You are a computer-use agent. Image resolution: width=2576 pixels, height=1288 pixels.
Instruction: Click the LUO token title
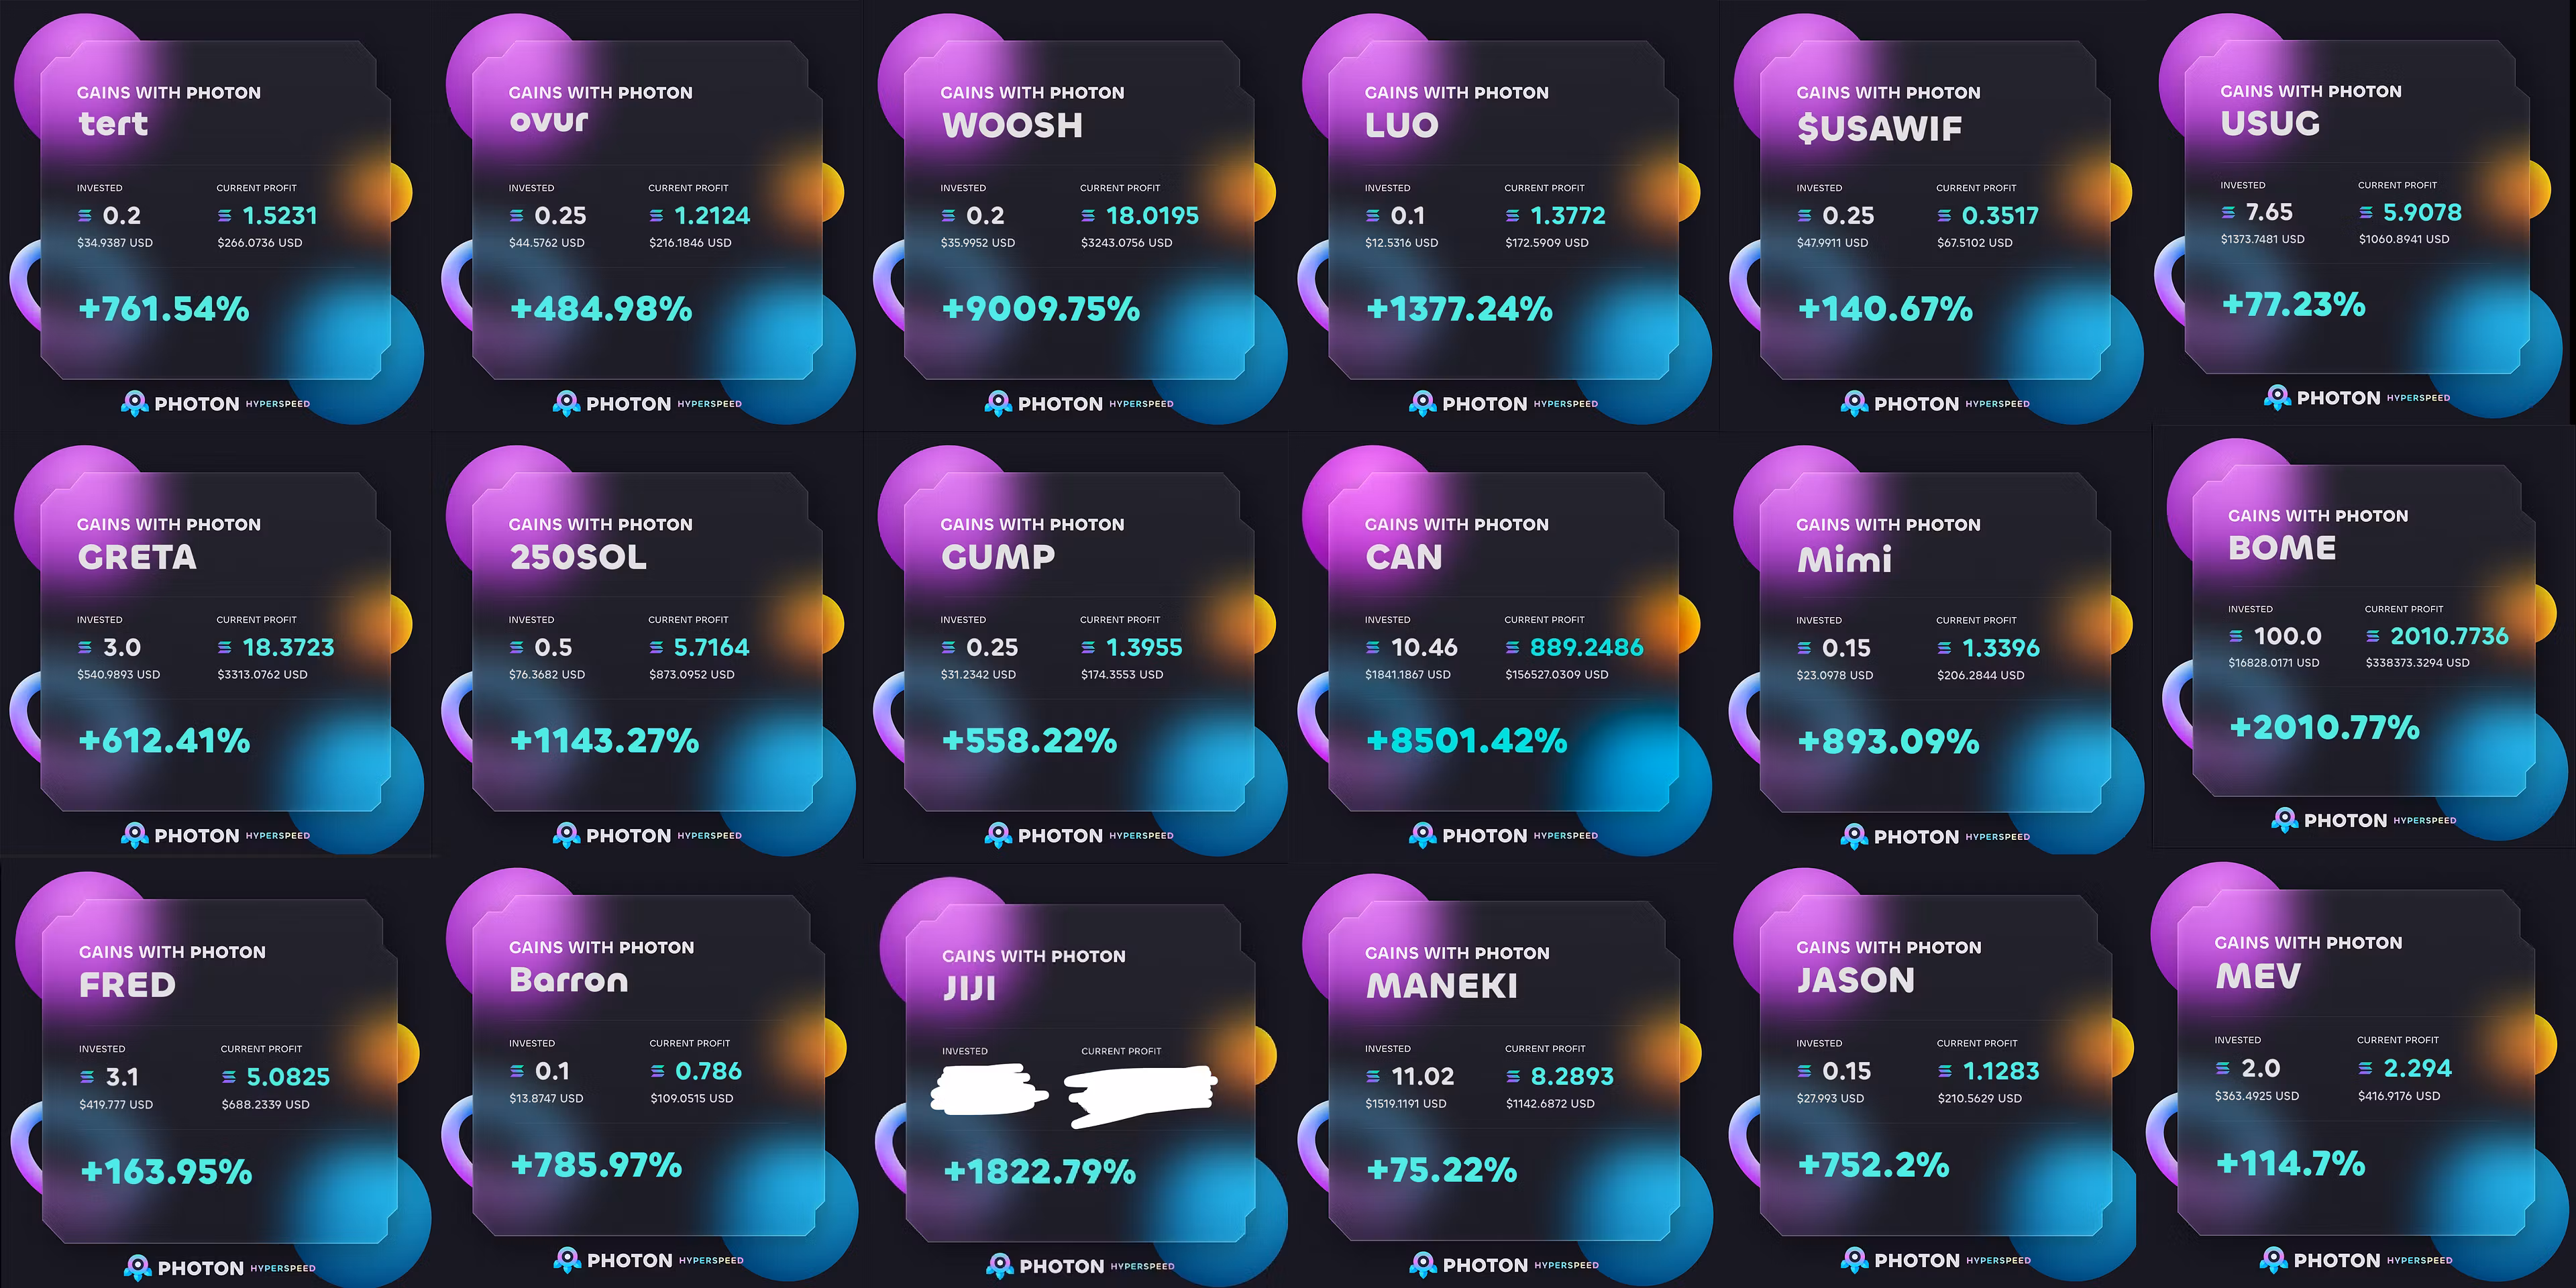tap(1401, 125)
